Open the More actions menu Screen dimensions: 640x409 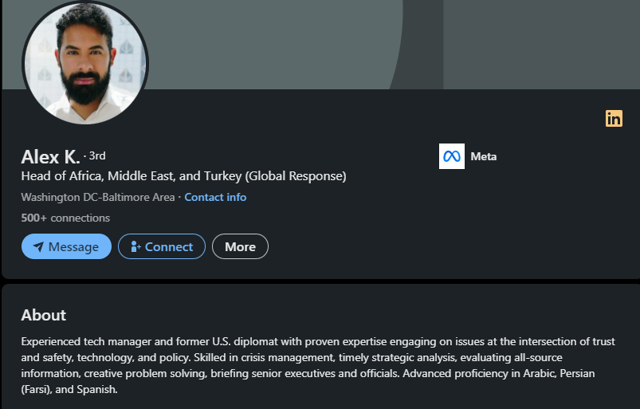(x=240, y=247)
